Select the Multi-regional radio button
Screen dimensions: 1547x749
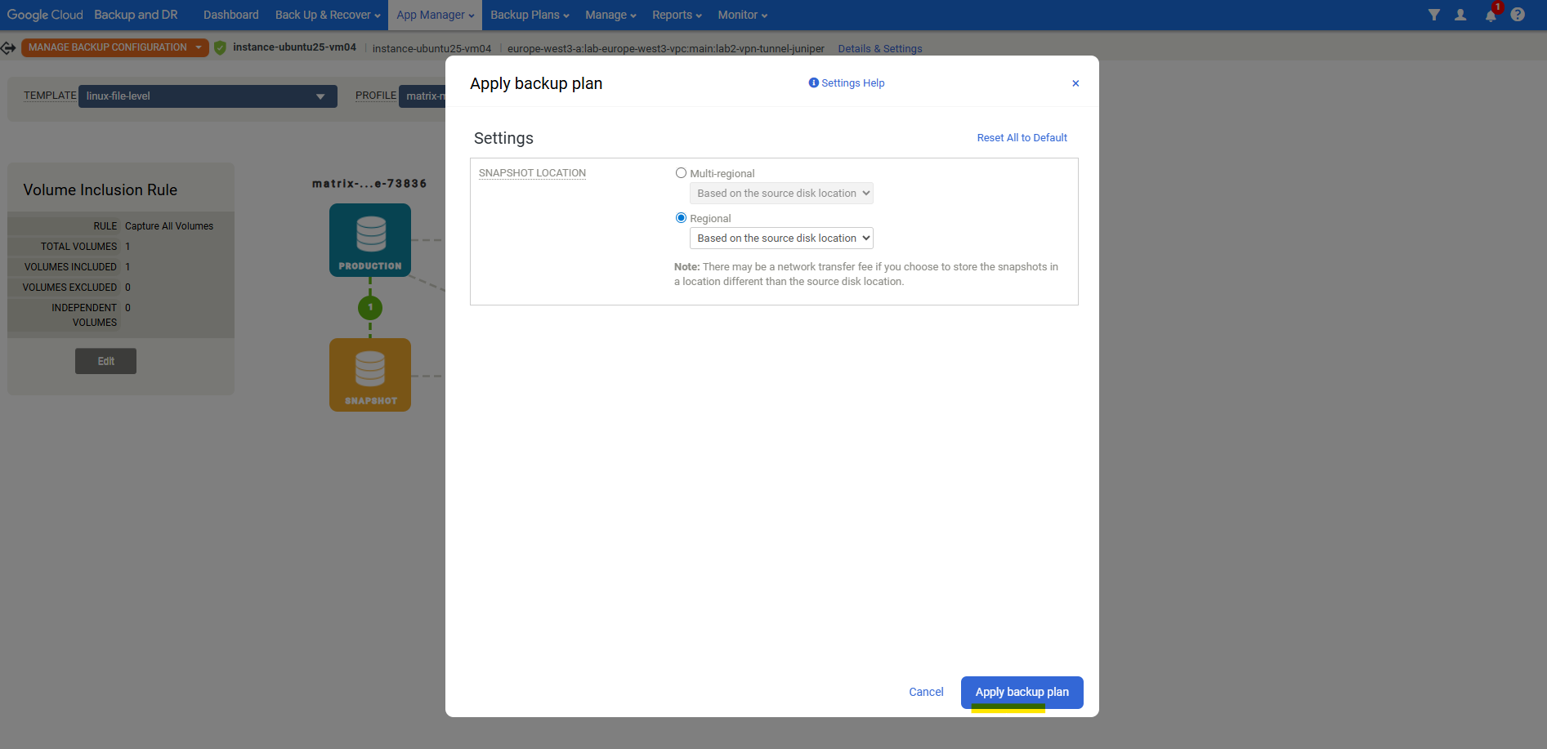681,173
